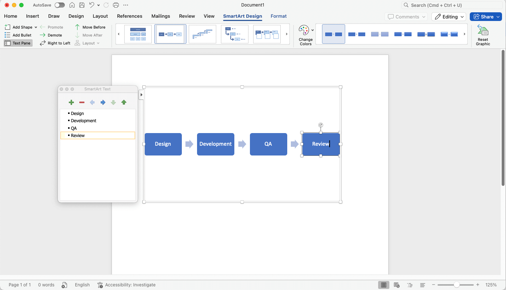Open the Editing mode dropdown
The image size is (506, 290).
click(x=448, y=17)
